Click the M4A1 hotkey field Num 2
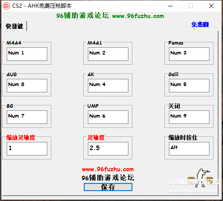 [108, 54]
